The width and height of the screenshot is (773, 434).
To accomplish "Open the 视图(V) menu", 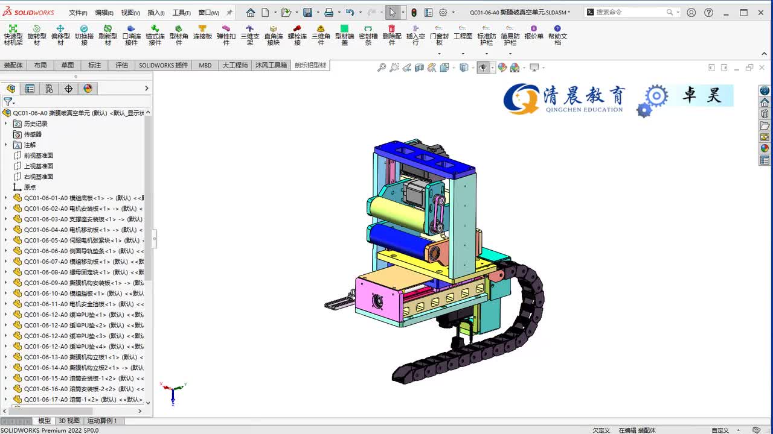I will click(x=130, y=13).
